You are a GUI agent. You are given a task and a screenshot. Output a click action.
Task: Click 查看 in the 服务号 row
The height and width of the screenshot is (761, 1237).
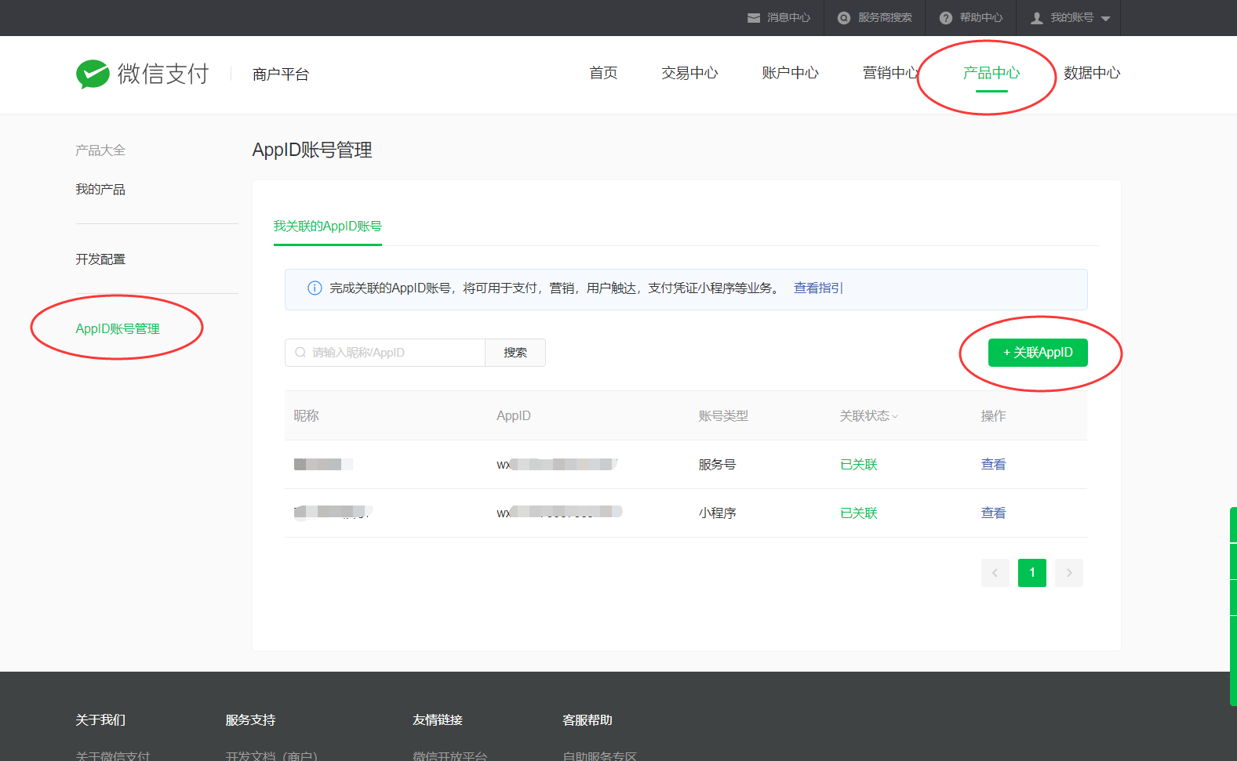993,465
